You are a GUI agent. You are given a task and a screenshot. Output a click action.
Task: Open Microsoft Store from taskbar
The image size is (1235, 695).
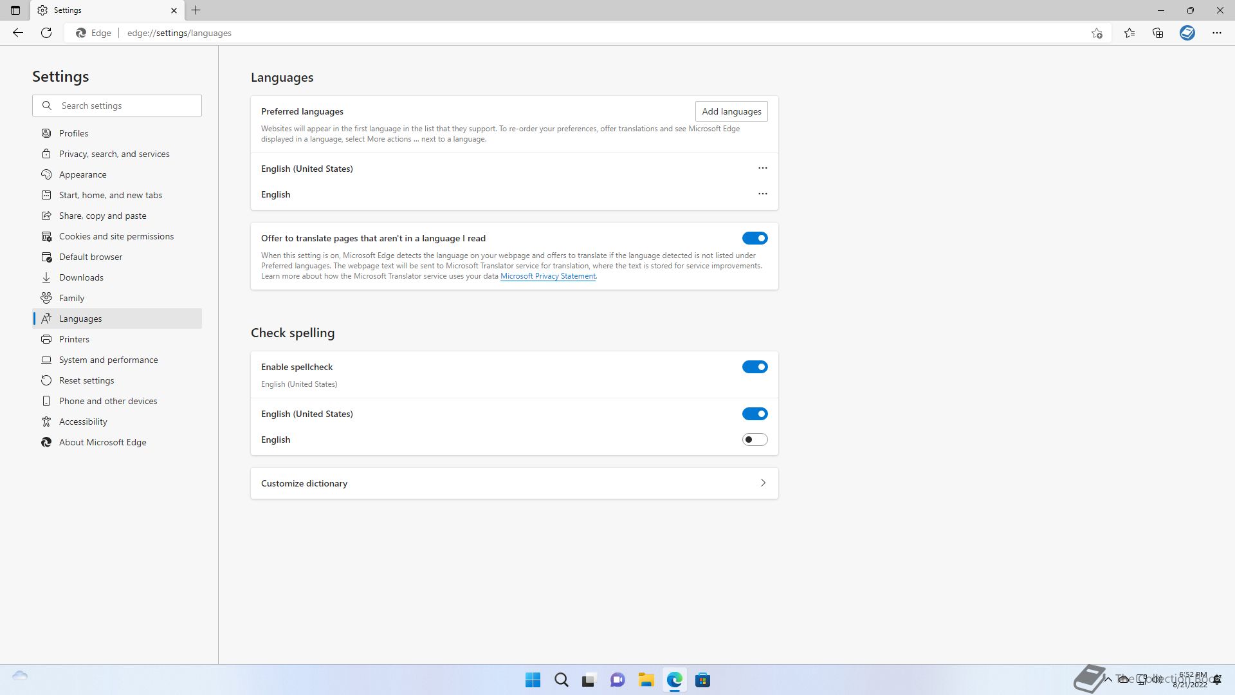[702, 680]
